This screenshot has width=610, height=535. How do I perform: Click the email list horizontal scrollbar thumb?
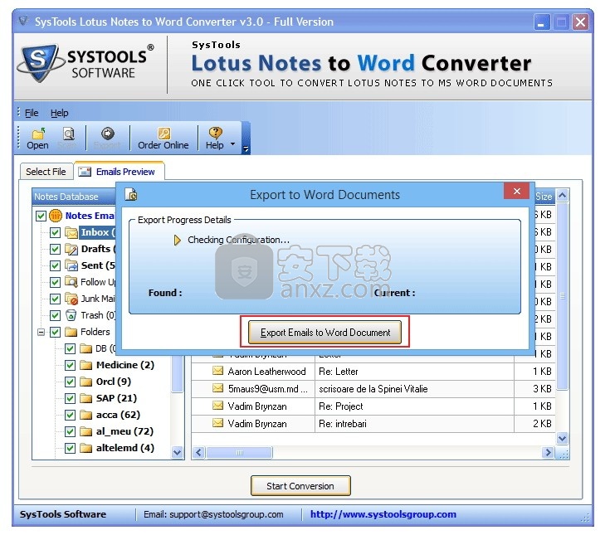click(x=239, y=453)
